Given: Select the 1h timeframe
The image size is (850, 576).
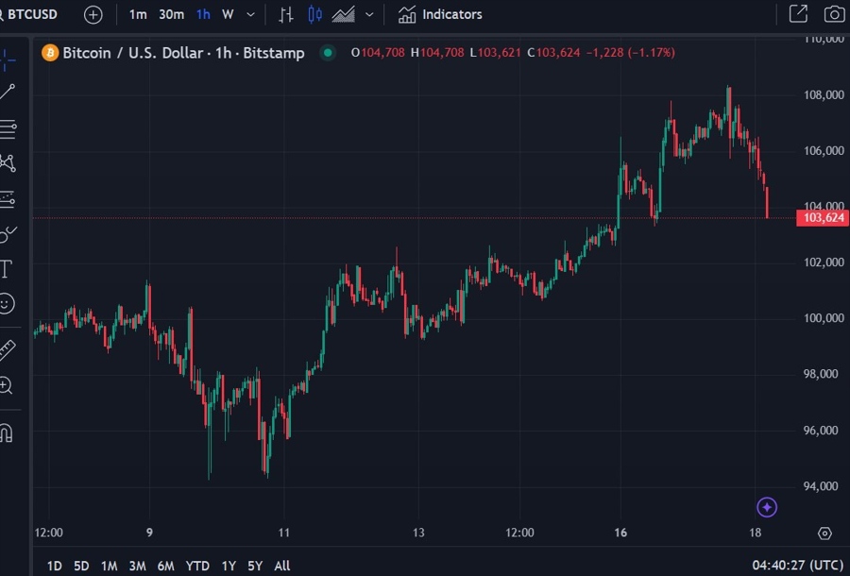Looking at the screenshot, I should coord(203,14).
